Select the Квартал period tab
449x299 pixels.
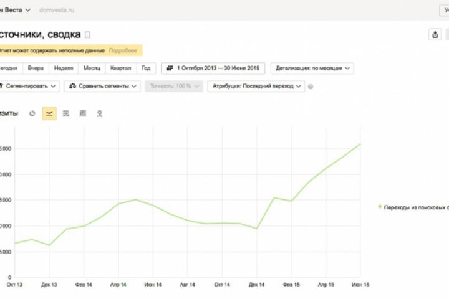120,68
